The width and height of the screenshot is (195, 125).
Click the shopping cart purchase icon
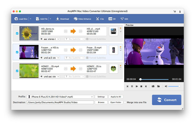coord(175,11)
